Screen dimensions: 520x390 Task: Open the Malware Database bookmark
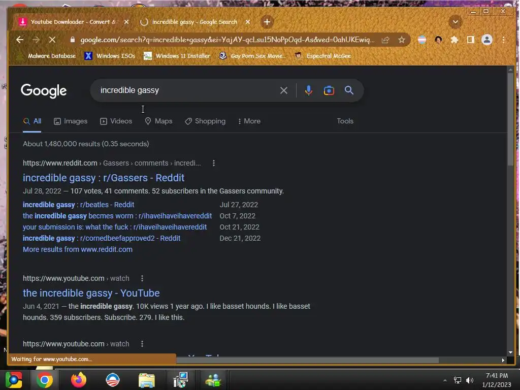(x=47, y=56)
